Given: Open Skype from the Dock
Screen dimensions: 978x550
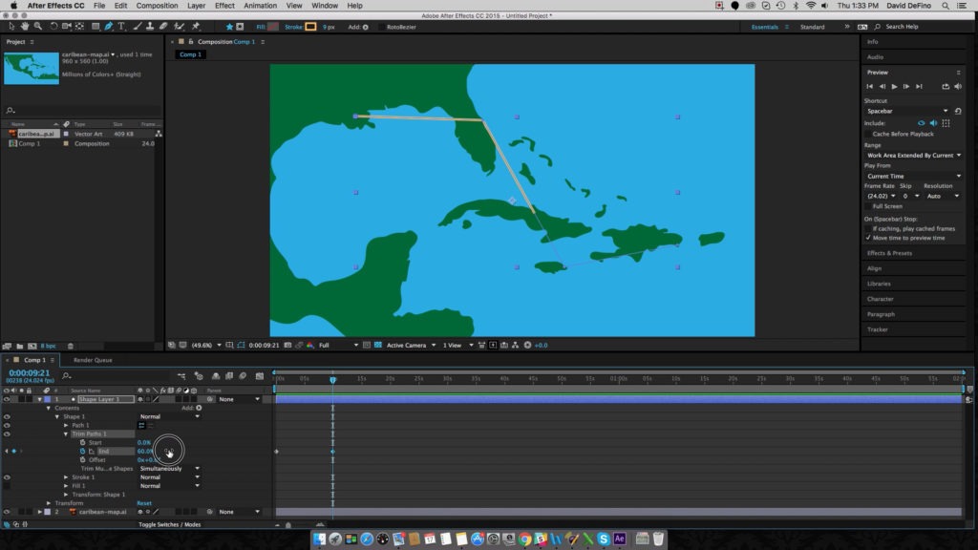Looking at the screenshot, I should click(604, 539).
